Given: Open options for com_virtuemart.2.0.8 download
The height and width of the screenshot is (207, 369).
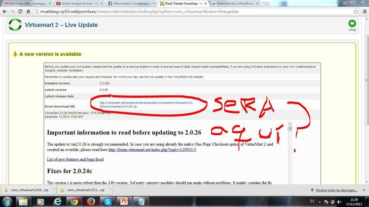Looking at the screenshot, I should pos(54,189).
